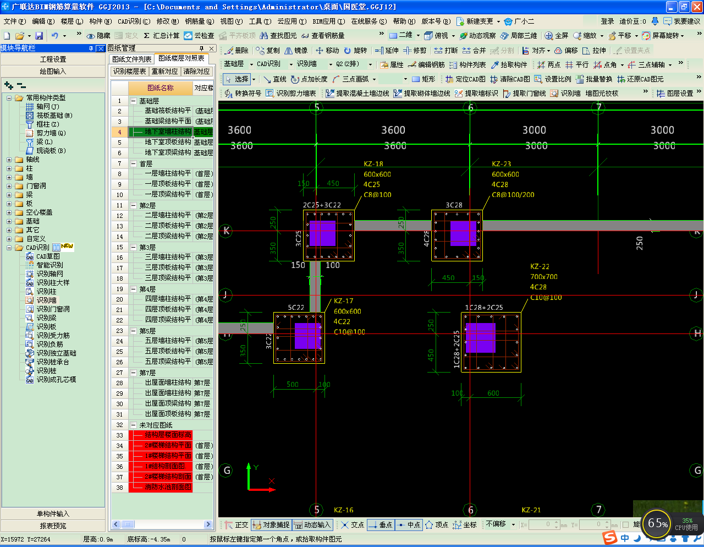Run 汇总计算 sigma tool
The image size is (704, 547).
162,35
